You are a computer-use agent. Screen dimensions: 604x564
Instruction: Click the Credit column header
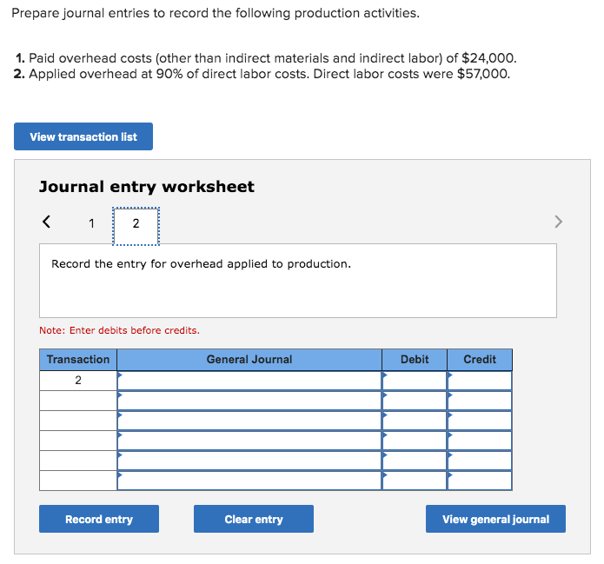pos(480,360)
